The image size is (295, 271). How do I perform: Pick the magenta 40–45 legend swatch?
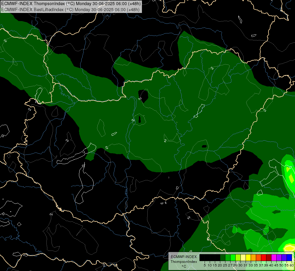[x=274, y=257]
